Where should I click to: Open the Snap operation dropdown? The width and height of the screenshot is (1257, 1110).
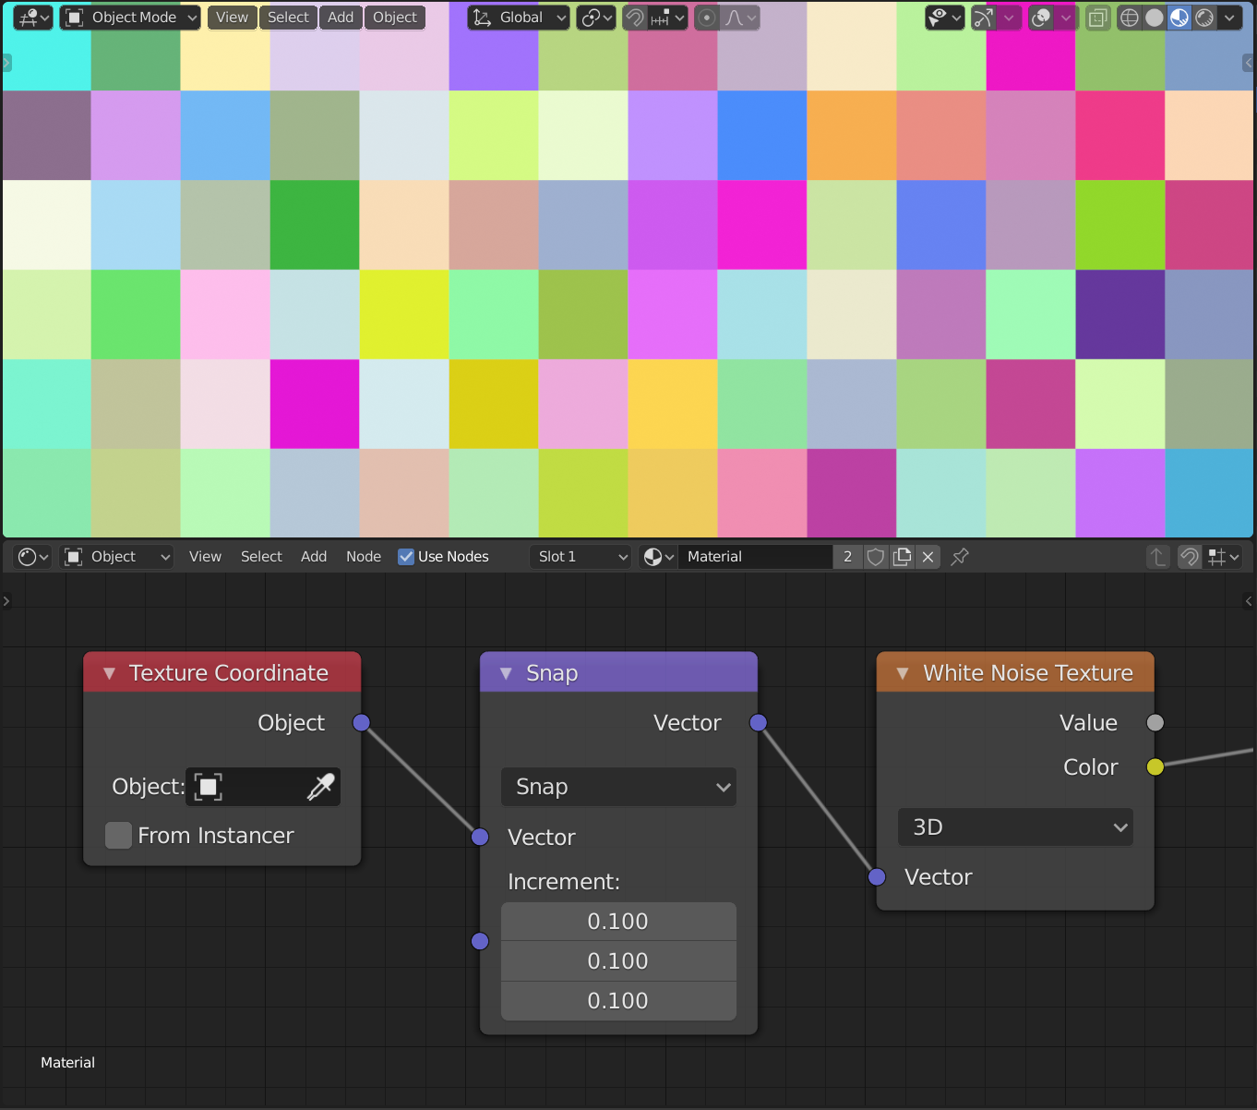coord(618,787)
